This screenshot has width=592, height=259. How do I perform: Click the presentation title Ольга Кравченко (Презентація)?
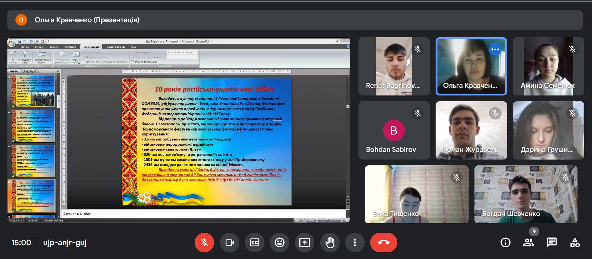[87, 20]
